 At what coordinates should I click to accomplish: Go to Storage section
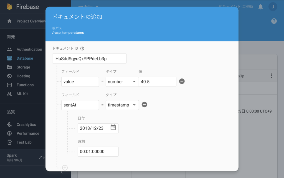(x=23, y=67)
